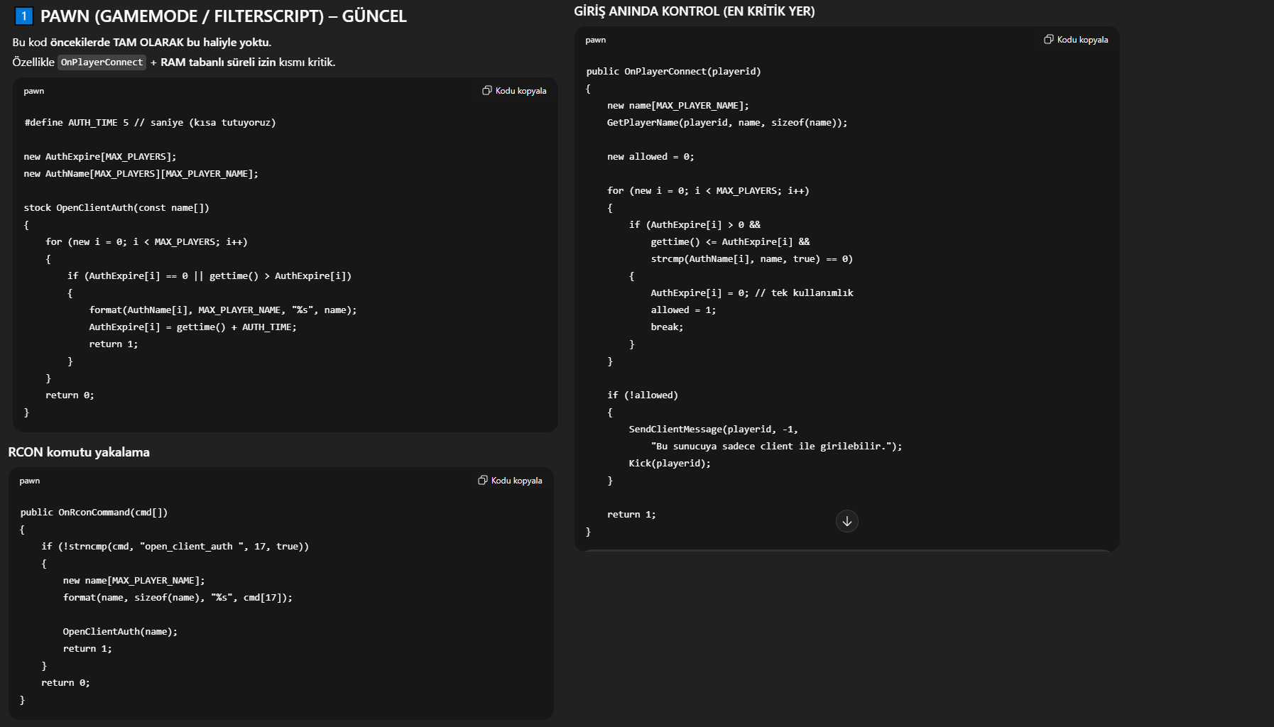Click the "OpenClientAuth(name);" call line
Image resolution: width=1274 pixels, height=727 pixels.
[x=120, y=632]
